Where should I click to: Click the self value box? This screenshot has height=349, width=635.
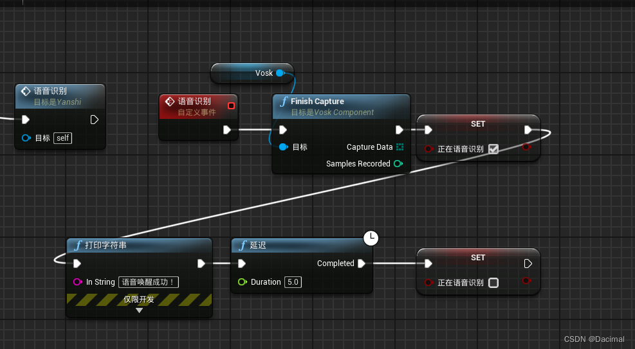click(x=63, y=138)
